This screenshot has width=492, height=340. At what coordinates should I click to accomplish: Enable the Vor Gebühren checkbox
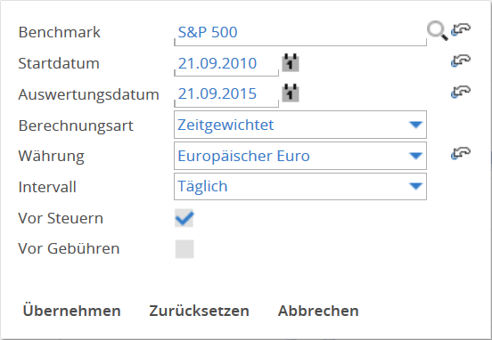(184, 249)
